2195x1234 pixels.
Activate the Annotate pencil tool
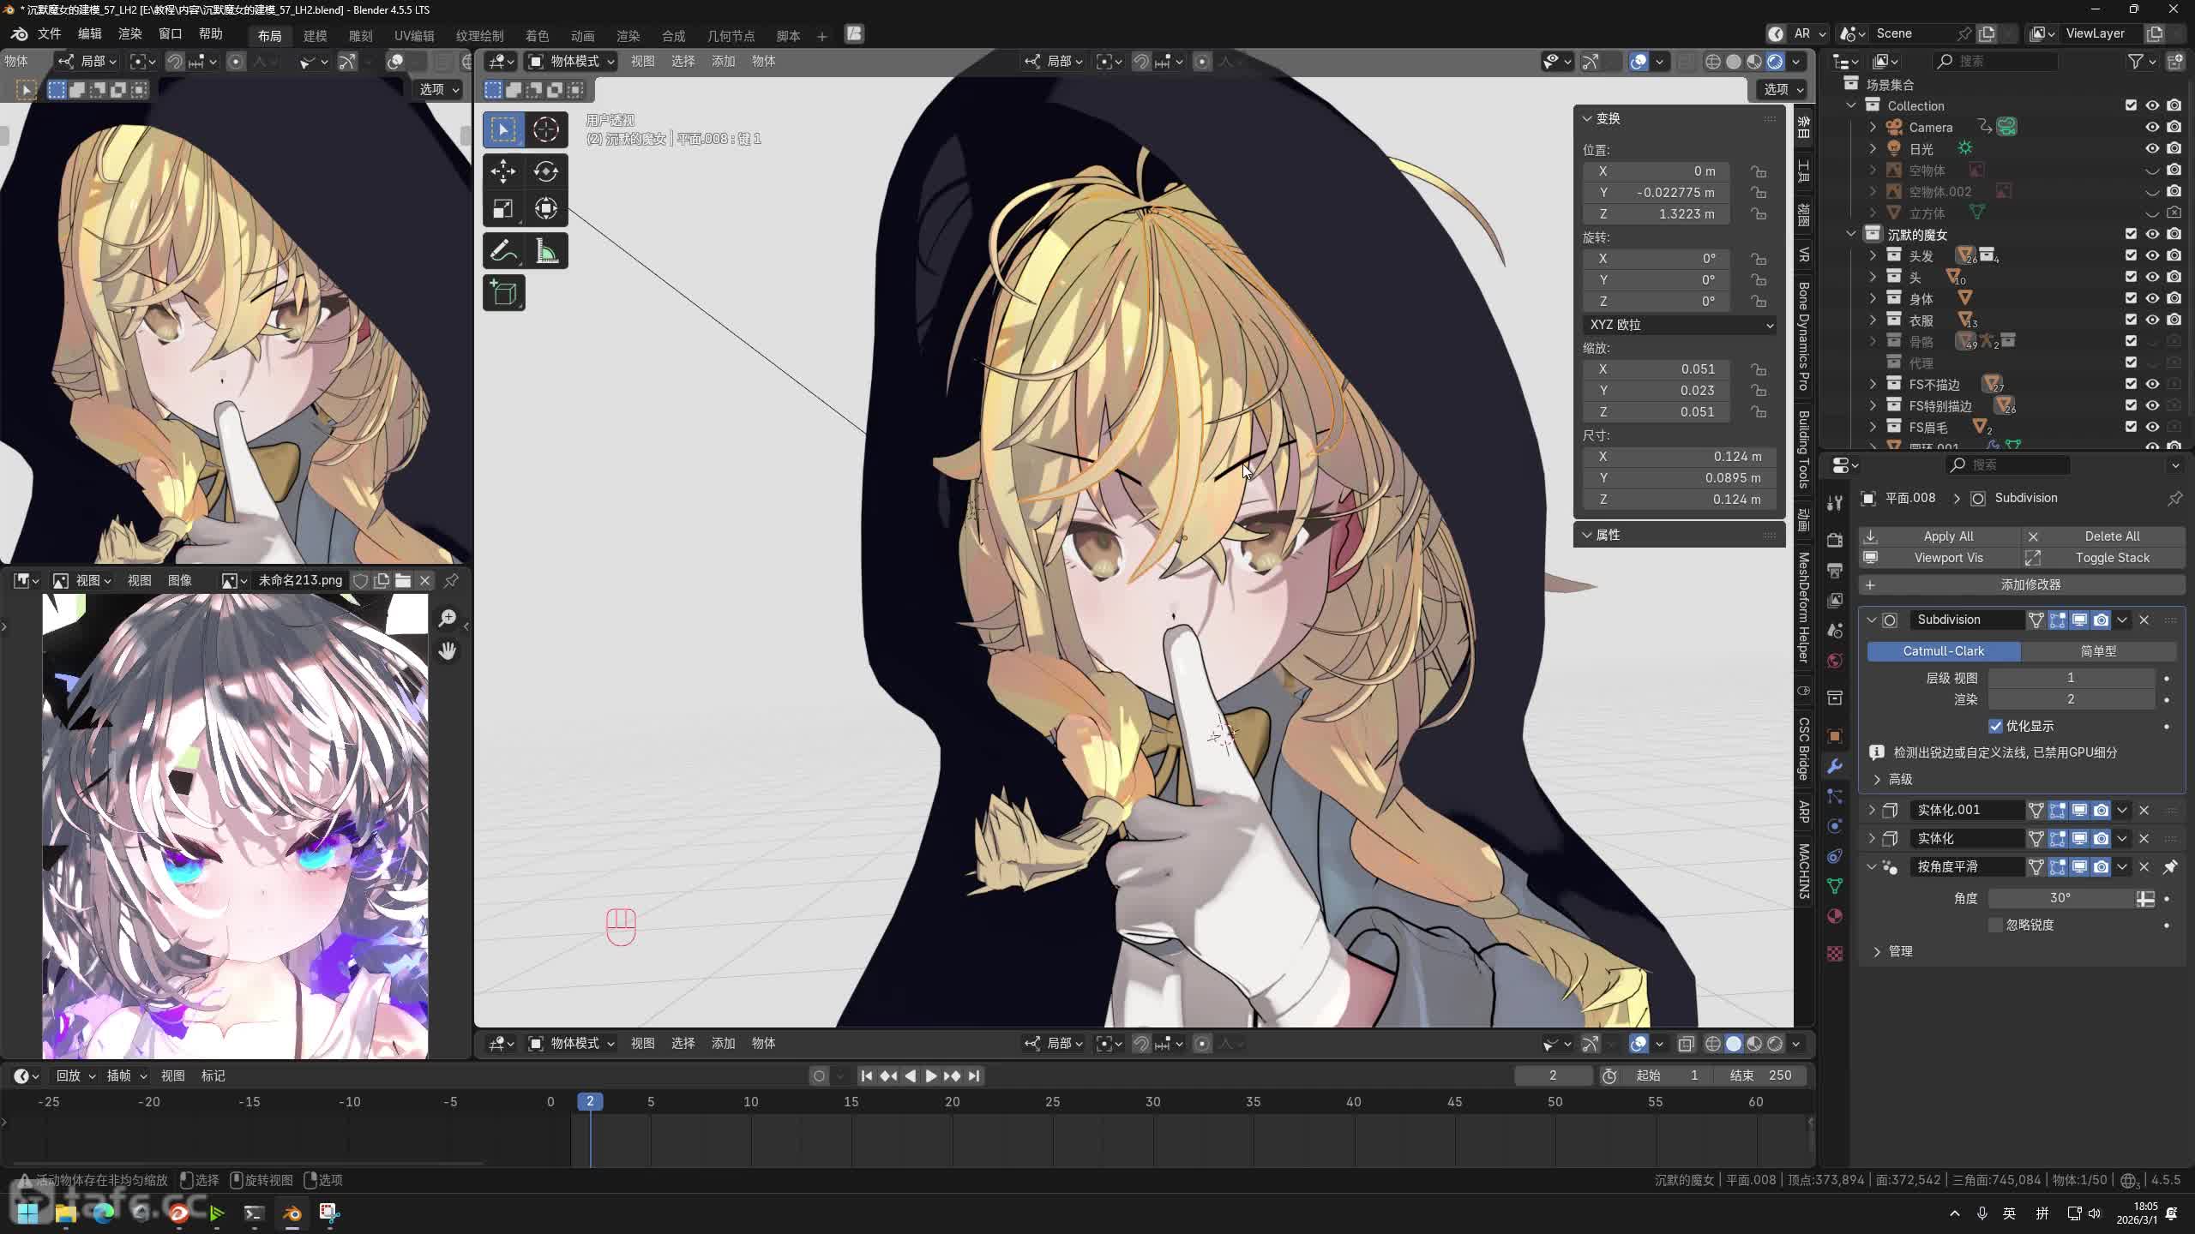[x=503, y=251]
